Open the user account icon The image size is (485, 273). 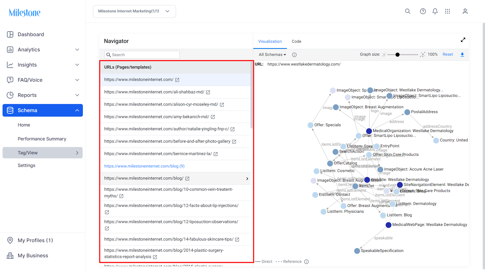(x=465, y=11)
